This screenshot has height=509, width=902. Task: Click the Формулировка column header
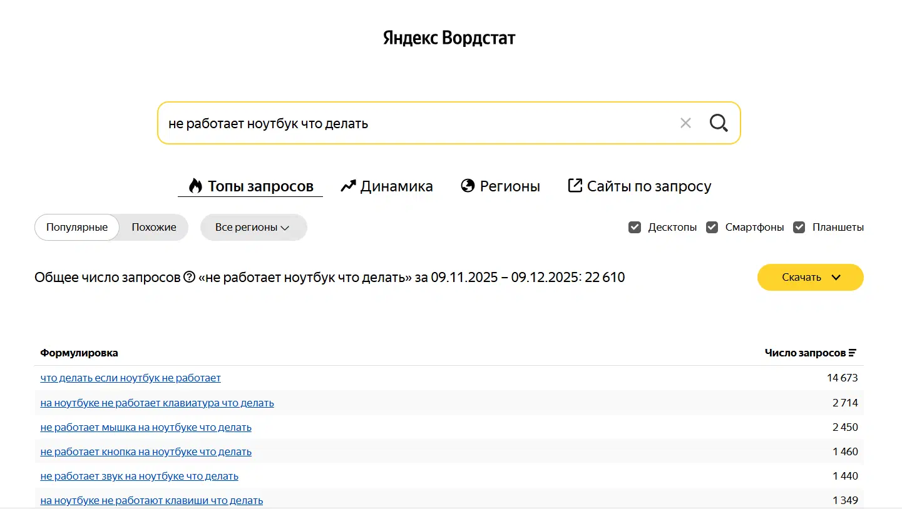pyautogui.click(x=79, y=353)
